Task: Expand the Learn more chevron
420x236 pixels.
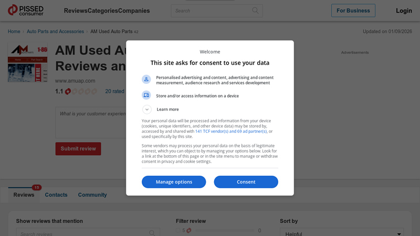Action: [x=147, y=109]
